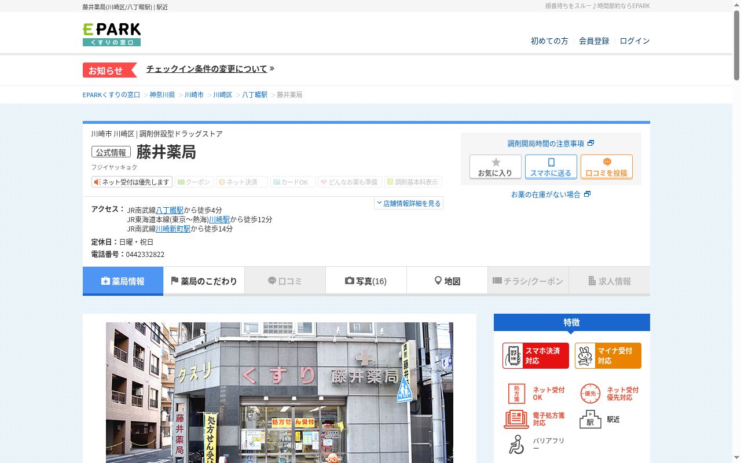Open the ログイン link

coord(634,41)
